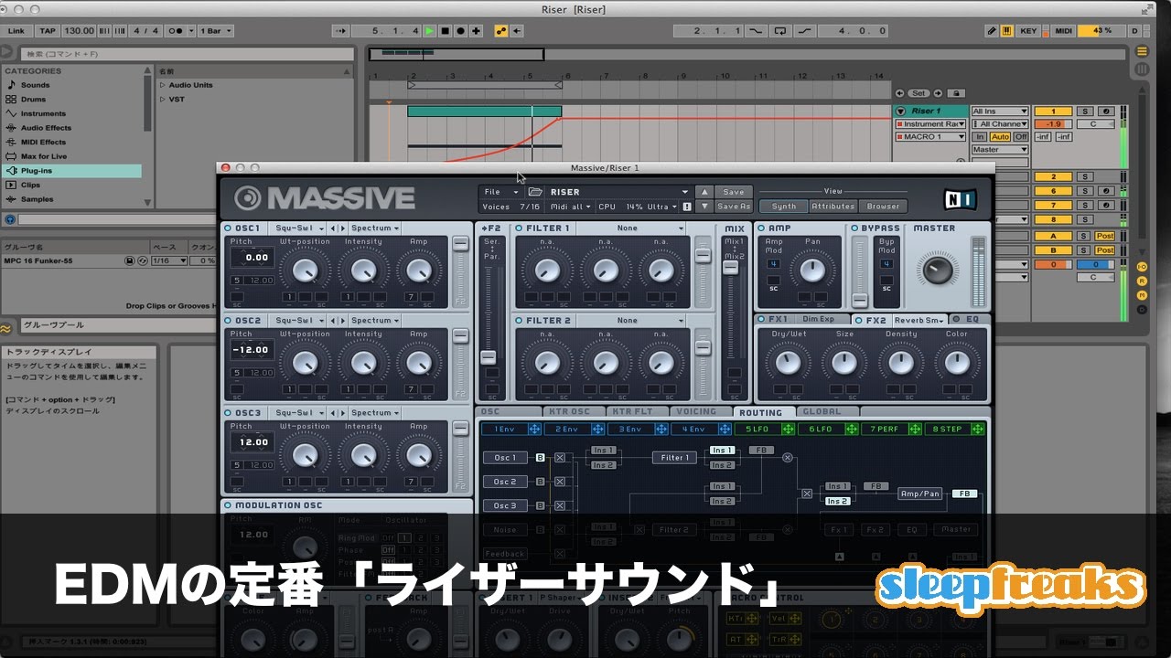Switch to Browser view in Massive

click(883, 206)
